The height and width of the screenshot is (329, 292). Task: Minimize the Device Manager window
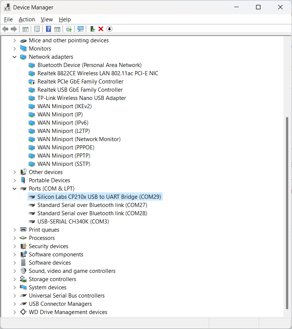pos(237,7)
